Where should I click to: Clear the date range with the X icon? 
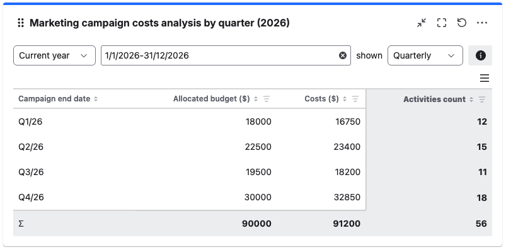343,55
